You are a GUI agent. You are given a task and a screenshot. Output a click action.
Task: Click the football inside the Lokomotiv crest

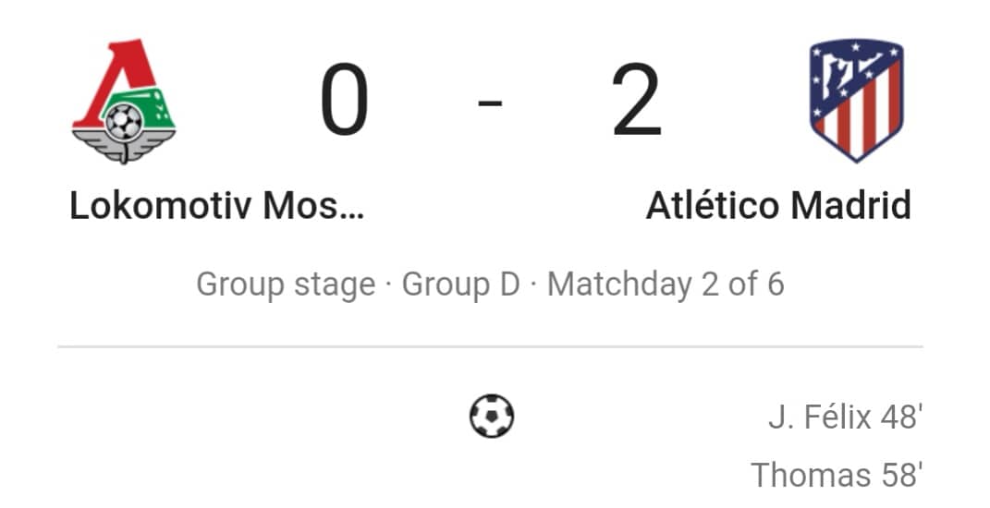click(x=123, y=122)
